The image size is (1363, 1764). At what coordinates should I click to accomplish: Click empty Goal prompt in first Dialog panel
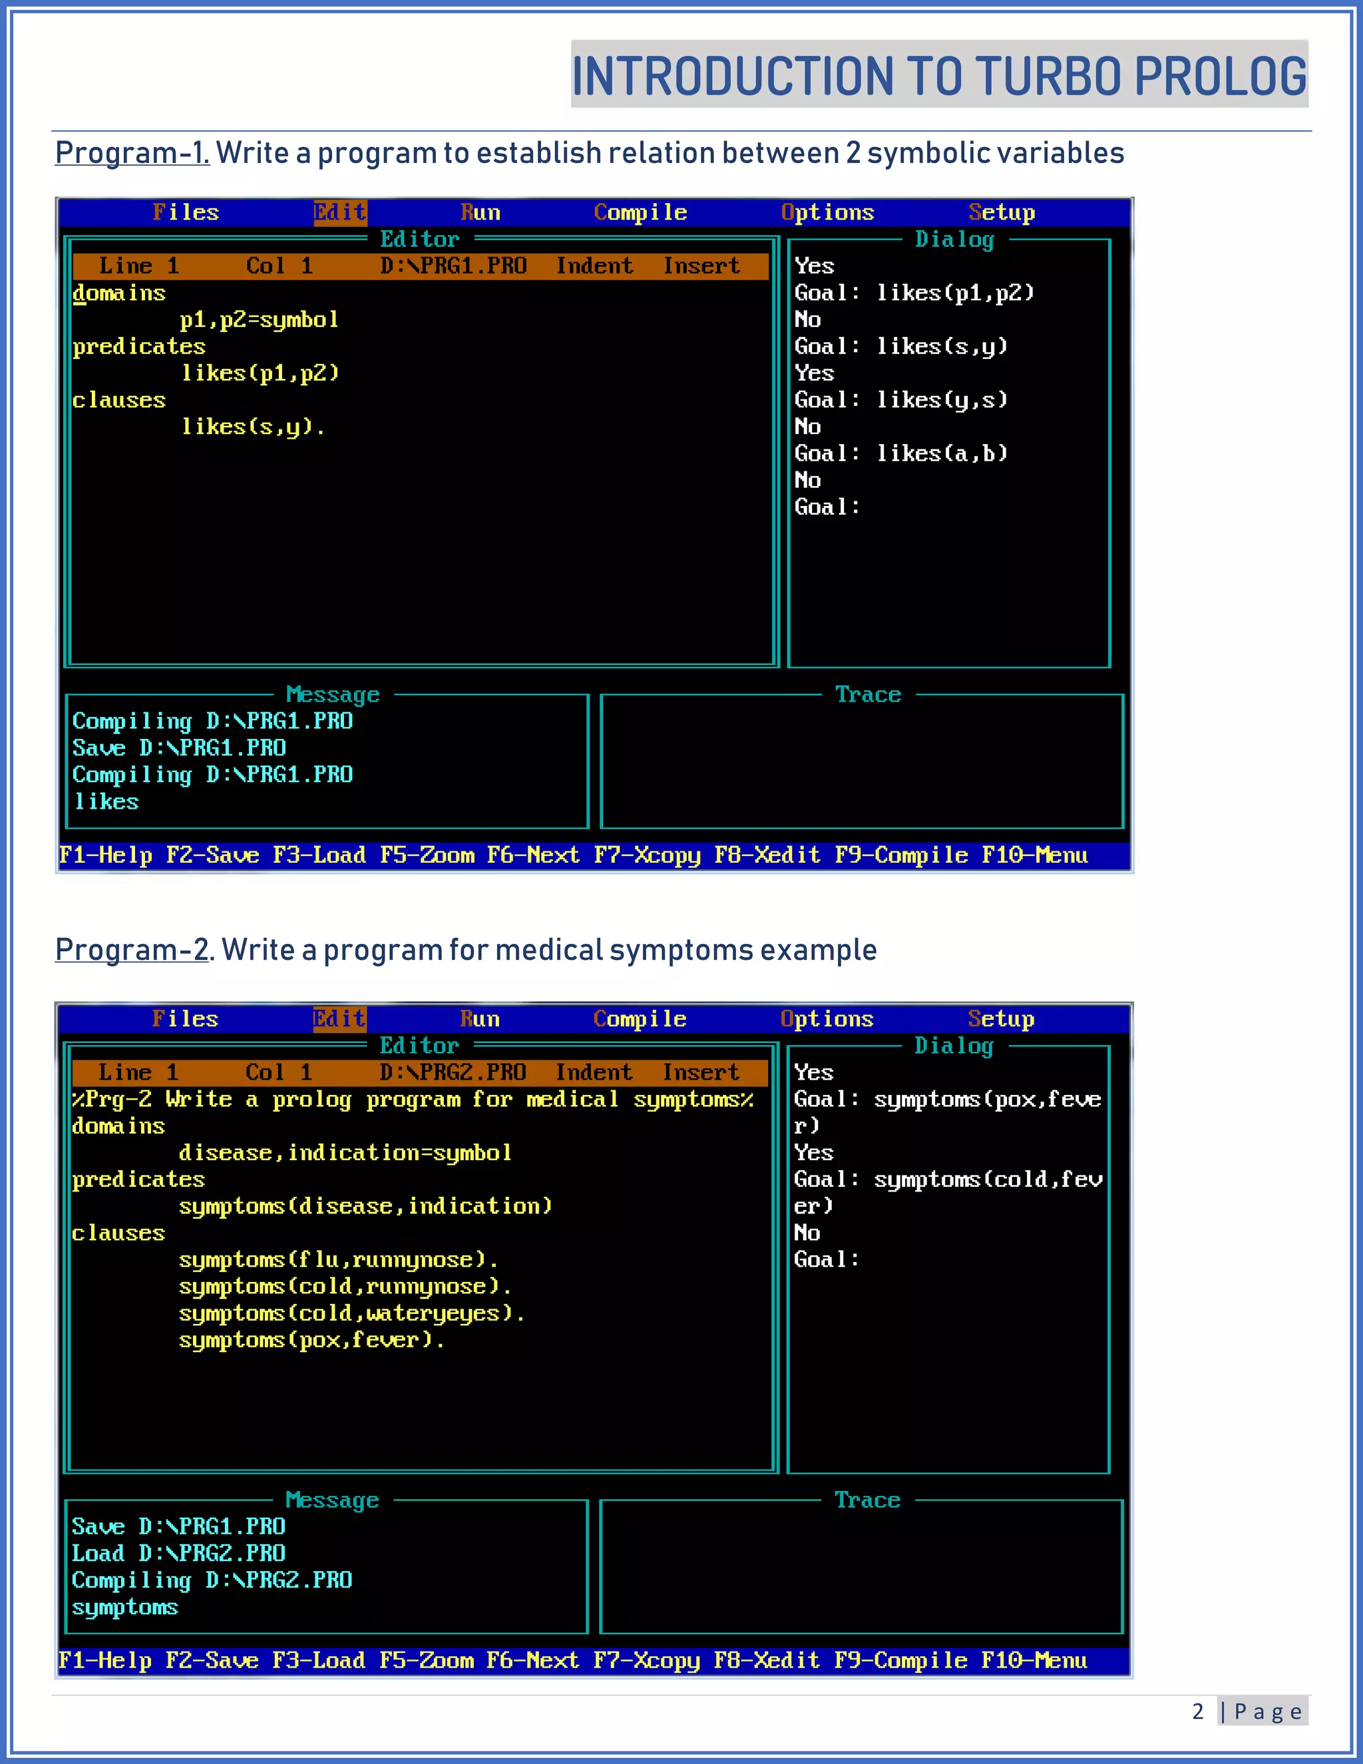828,507
